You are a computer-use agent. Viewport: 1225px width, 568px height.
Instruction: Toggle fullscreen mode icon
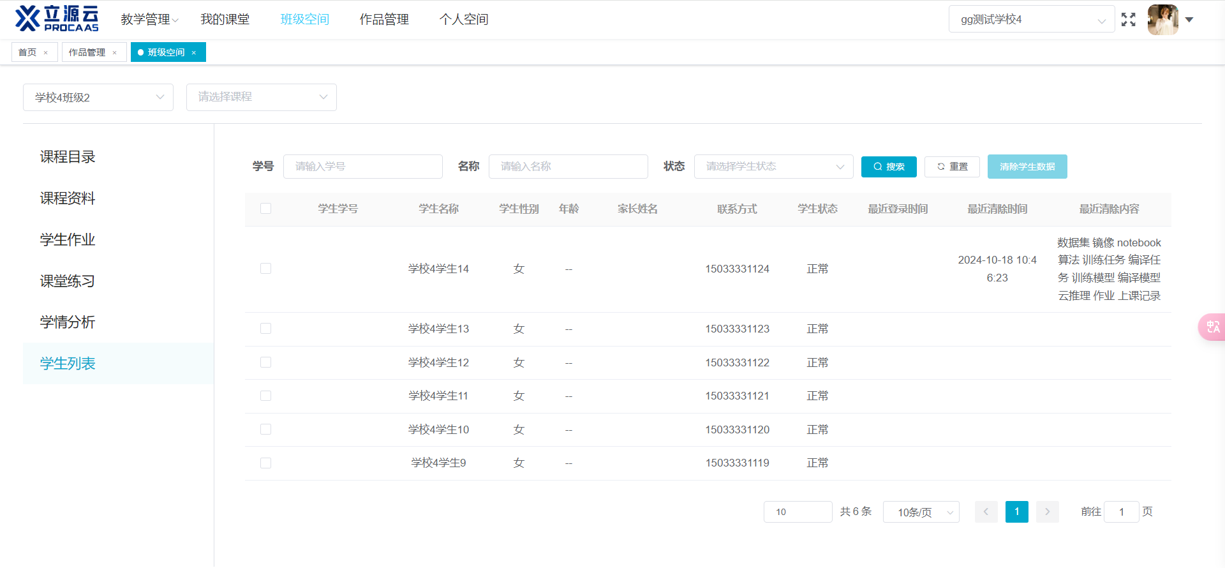pyautogui.click(x=1128, y=20)
